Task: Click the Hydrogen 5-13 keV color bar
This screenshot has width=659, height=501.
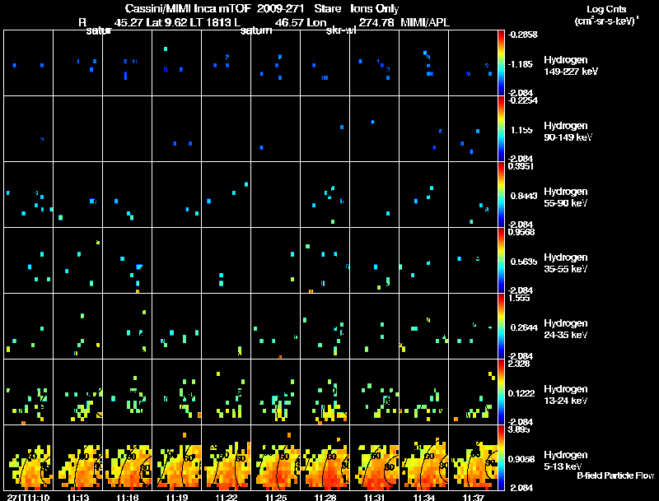Action: [x=501, y=457]
